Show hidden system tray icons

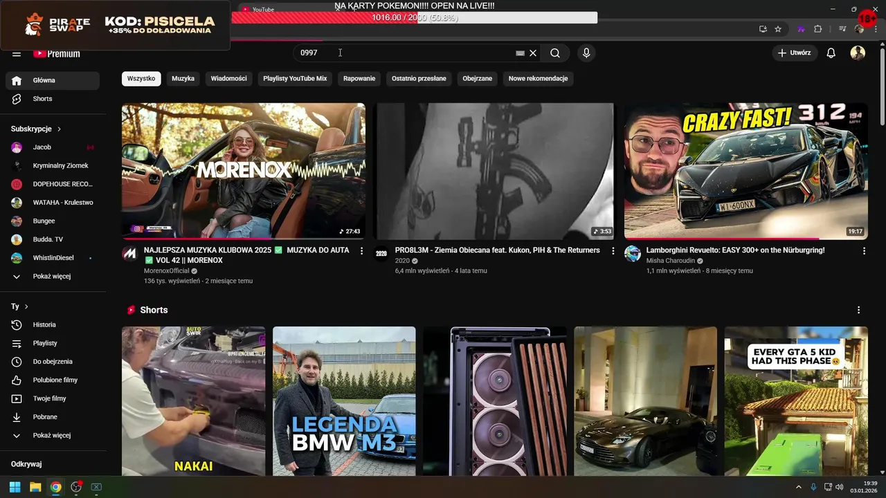[x=798, y=487]
